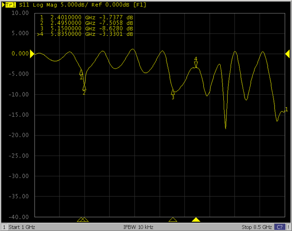
Task: Click the channel 1 indicator in status bar
Action: pos(4,227)
